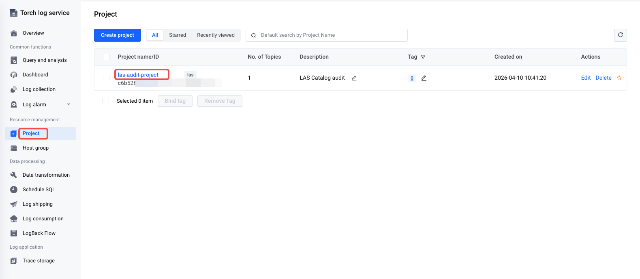
Task: Delete the las-audit-project entry
Action: (603, 78)
